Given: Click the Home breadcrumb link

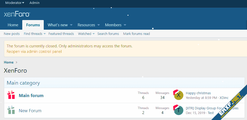Looking at the screenshot, I should pos(9,62).
